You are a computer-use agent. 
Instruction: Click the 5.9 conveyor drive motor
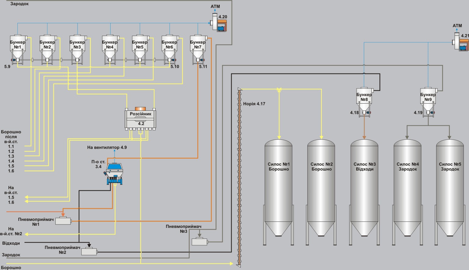13,60
